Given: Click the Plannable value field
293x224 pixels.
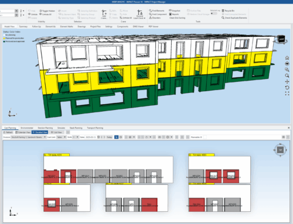Looking at the screenshot, I should coord(205,137).
